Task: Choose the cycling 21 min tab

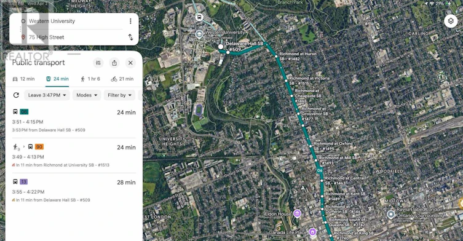Action: tap(122, 79)
